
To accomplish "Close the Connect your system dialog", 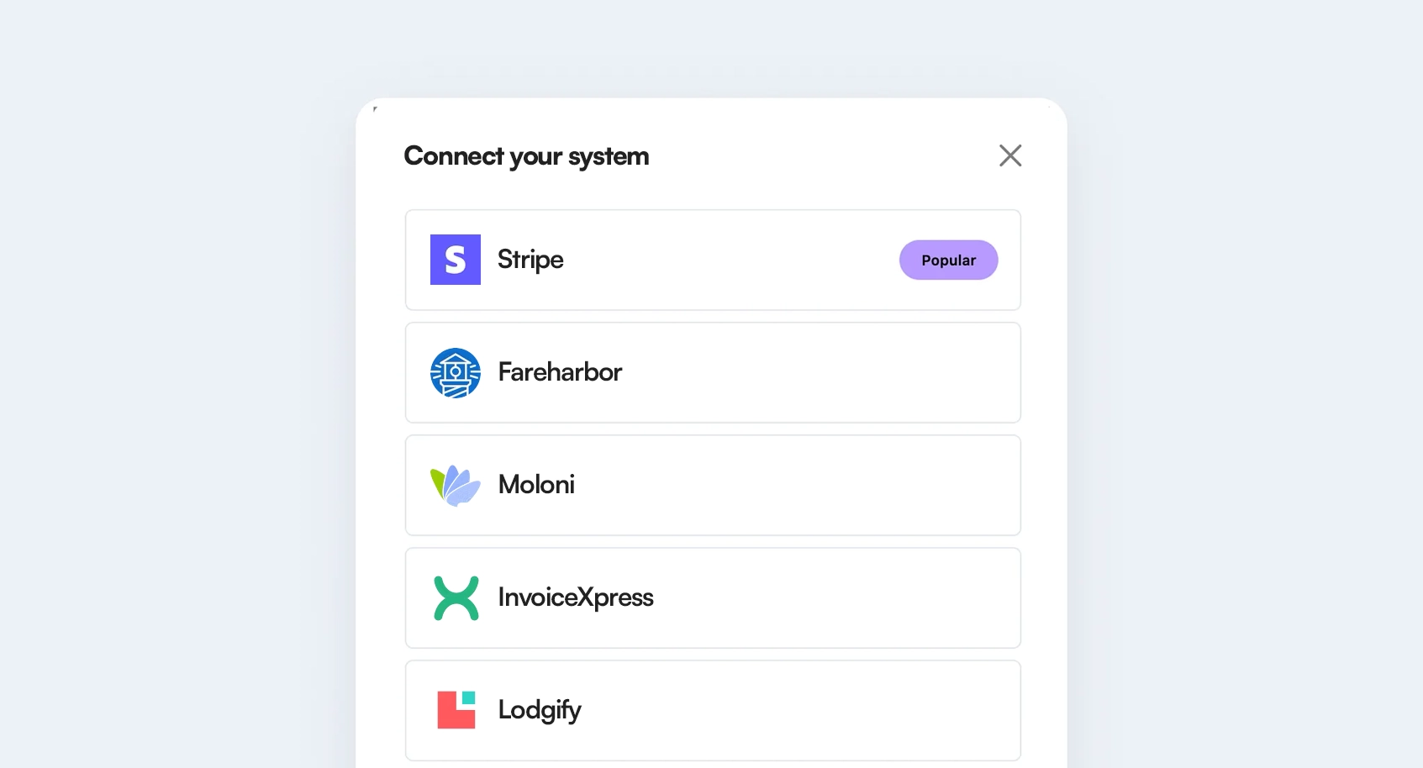I will [1009, 155].
